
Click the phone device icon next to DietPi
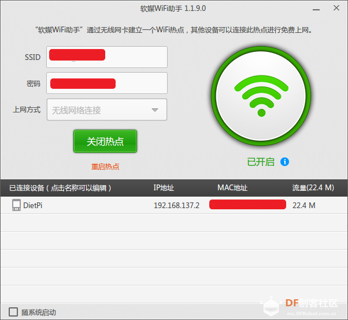[16, 205]
